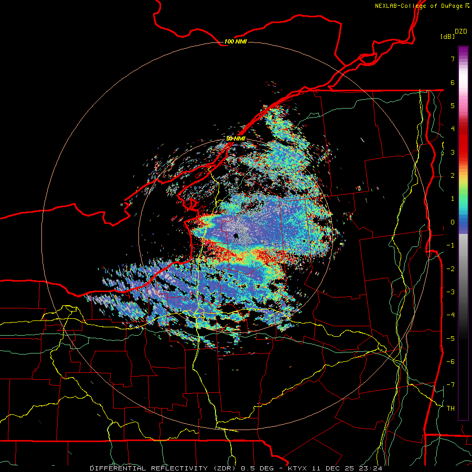Click the KTYX station identifier

click(297, 468)
